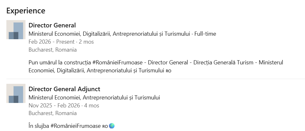Open the Director General job title
The width and height of the screenshot is (305, 131).
52,25
